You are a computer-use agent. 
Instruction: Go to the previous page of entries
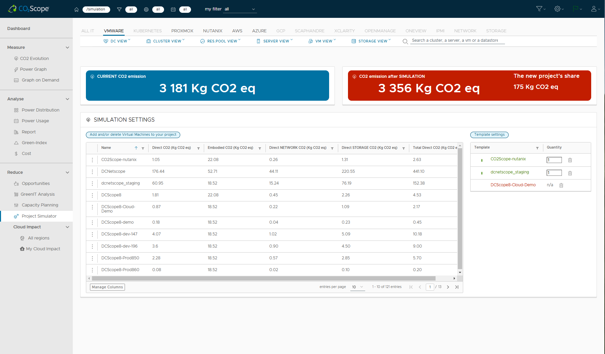(x=420, y=287)
